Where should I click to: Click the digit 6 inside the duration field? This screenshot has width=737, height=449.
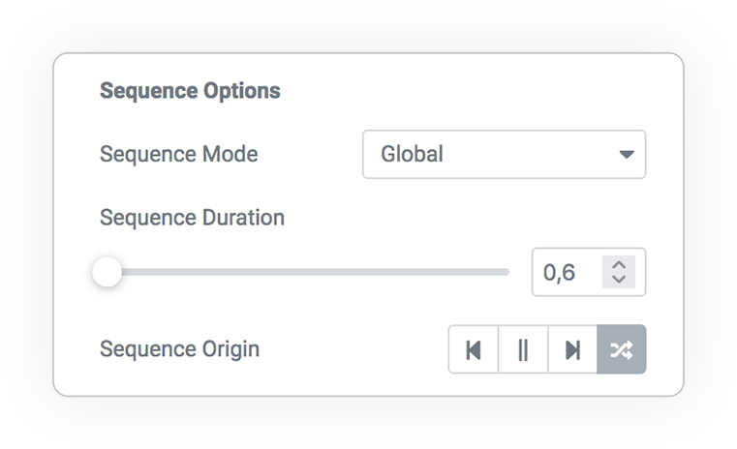tap(568, 273)
